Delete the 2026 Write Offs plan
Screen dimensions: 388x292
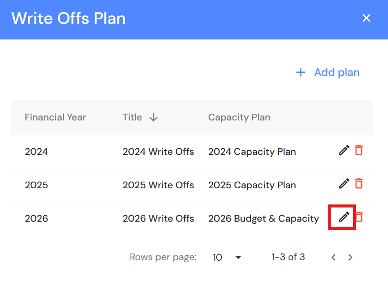click(359, 217)
